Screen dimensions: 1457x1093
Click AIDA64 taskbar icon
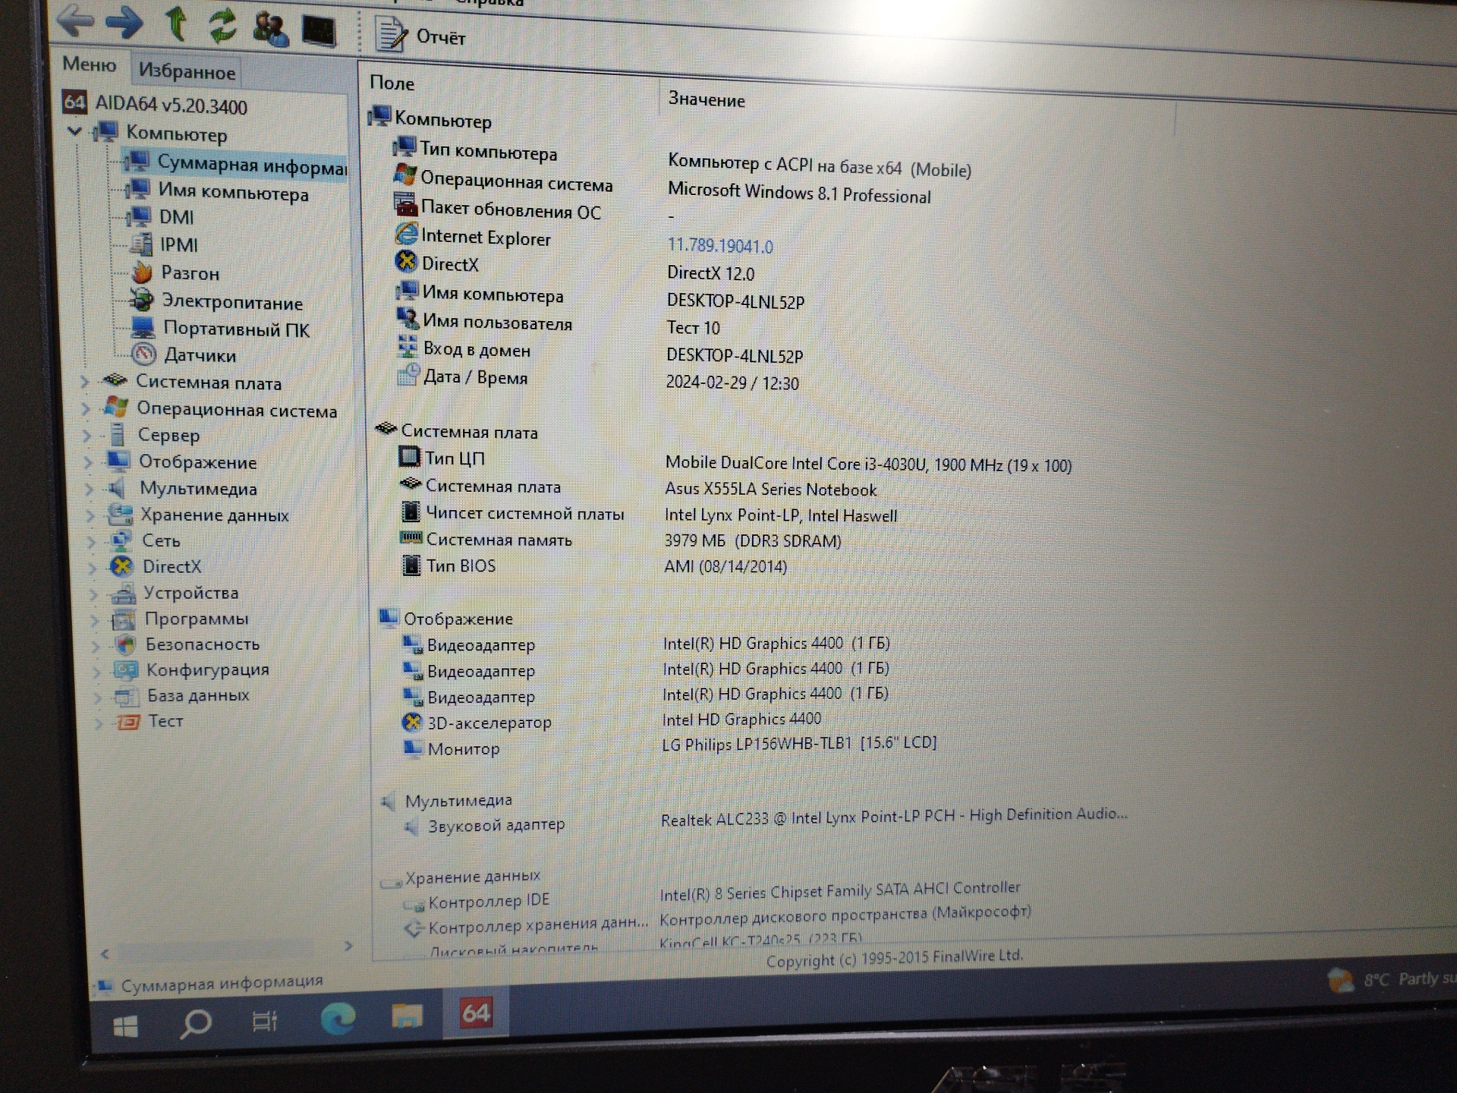pos(476,1013)
